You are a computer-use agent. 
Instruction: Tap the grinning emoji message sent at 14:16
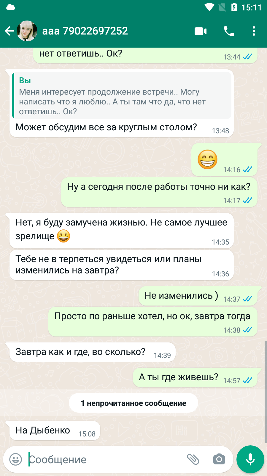(x=208, y=159)
